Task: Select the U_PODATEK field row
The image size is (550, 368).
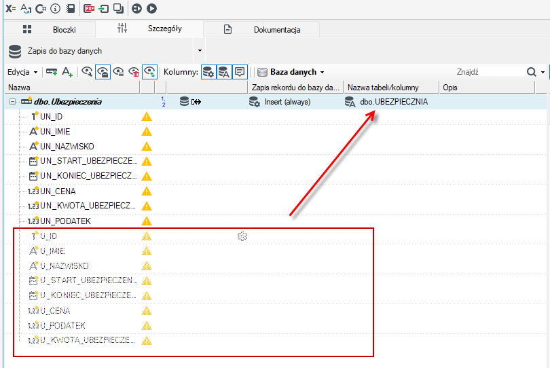Action: [x=276, y=325]
